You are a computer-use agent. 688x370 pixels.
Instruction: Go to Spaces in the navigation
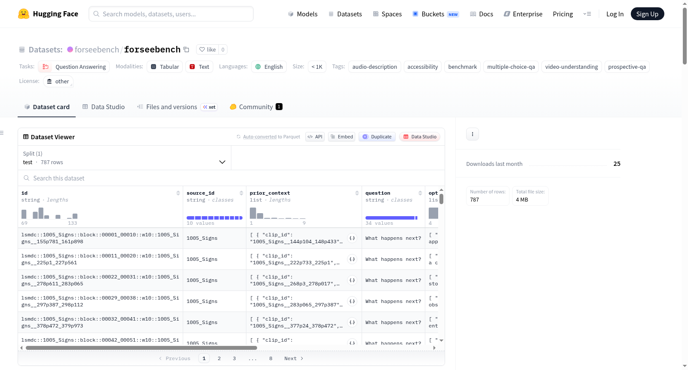click(x=387, y=14)
